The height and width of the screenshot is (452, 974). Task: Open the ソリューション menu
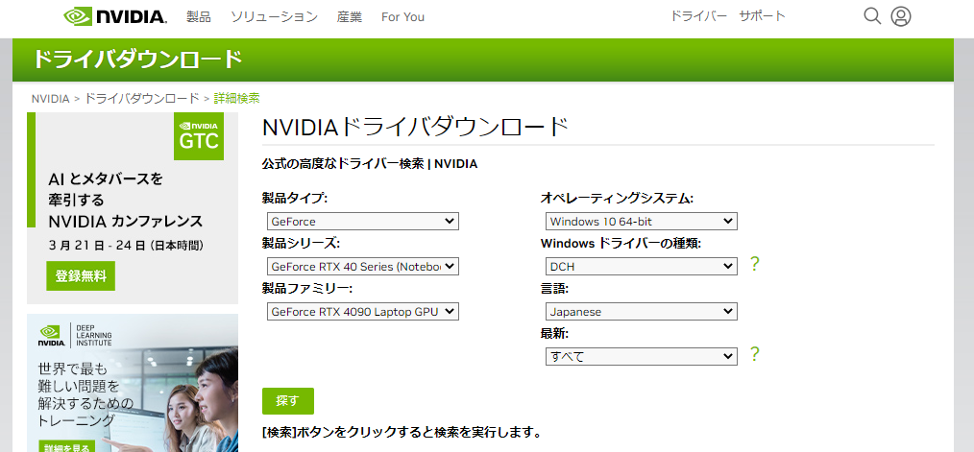274,17
